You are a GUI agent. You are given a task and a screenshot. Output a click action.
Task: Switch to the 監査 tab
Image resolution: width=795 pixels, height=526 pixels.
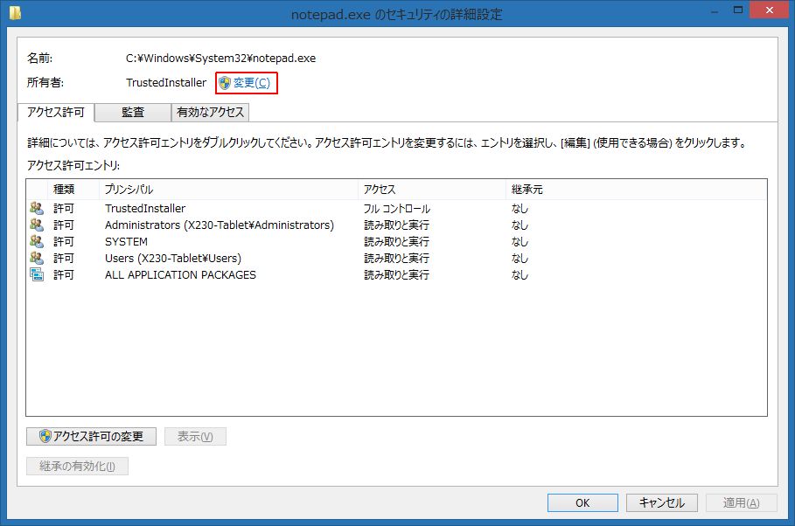click(133, 112)
